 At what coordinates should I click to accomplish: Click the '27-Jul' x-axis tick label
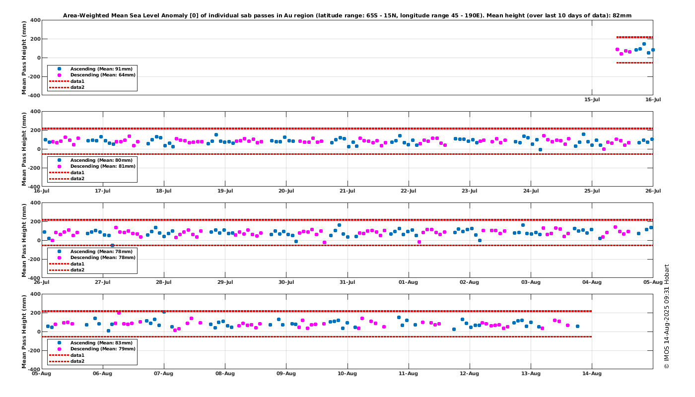click(x=103, y=282)
